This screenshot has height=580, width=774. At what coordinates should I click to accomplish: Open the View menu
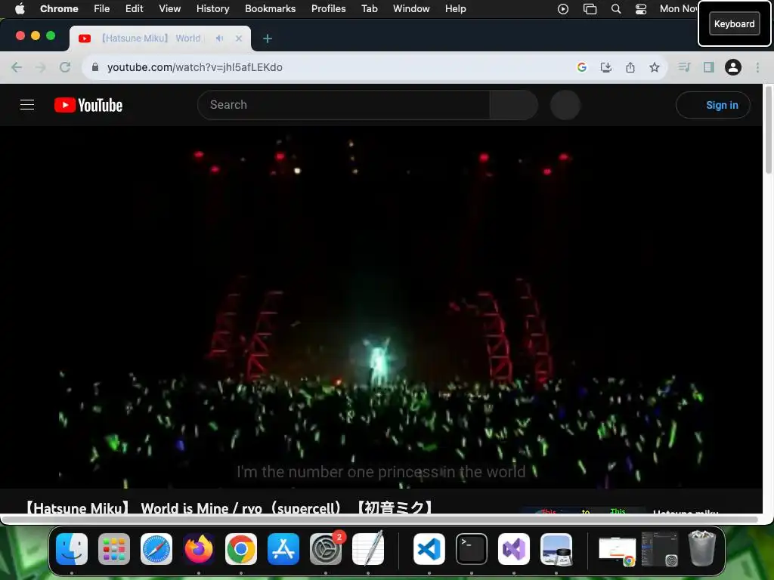pyautogui.click(x=170, y=8)
